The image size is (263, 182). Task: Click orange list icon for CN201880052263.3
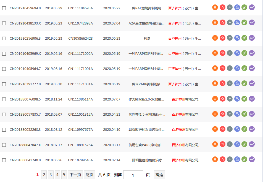click(215, 129)
